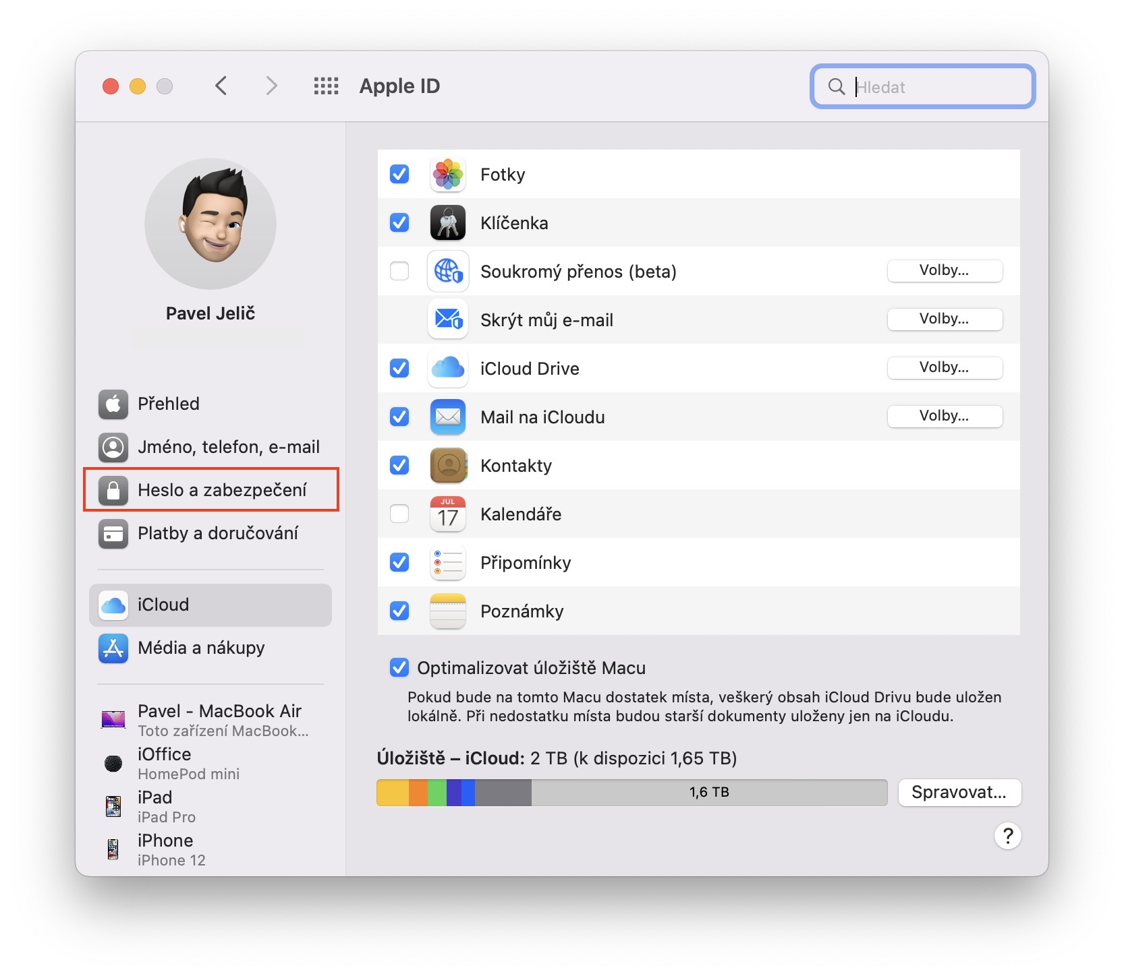Screen dimensions: 1124x976
Task: Click the Klíčenka keychain icon
Action: click(448, 223)
